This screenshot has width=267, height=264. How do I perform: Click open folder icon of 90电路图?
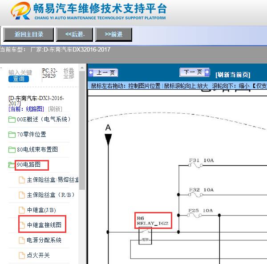[12, 164]
